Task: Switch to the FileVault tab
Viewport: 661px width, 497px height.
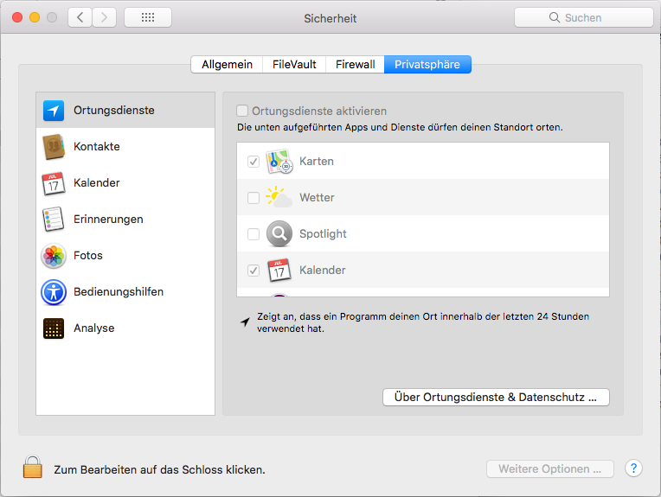Action: (294, 65)
